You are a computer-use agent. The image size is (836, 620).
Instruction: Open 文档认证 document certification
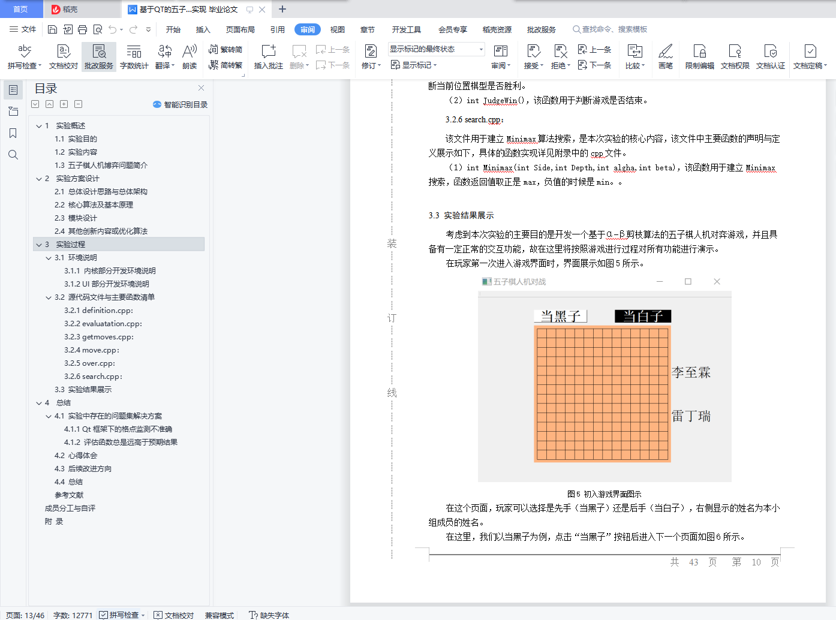771,57
